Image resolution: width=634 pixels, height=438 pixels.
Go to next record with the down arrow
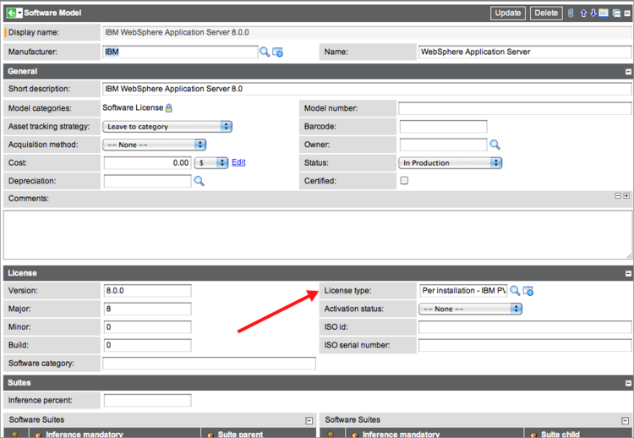coord(593,13)
